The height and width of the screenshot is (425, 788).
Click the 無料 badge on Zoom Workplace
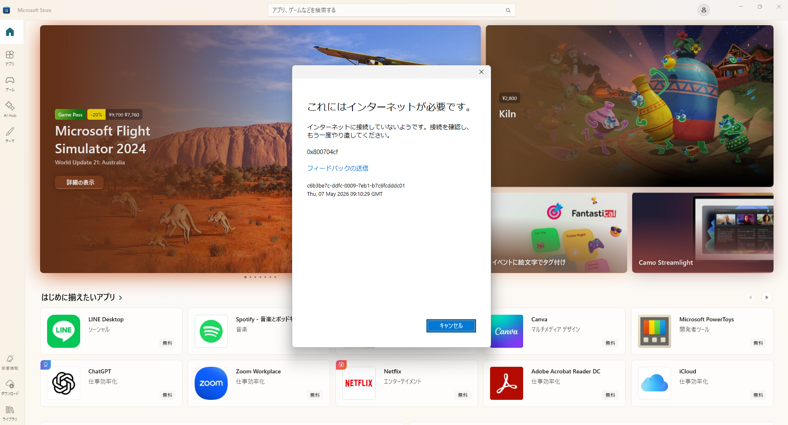[315, 395]
